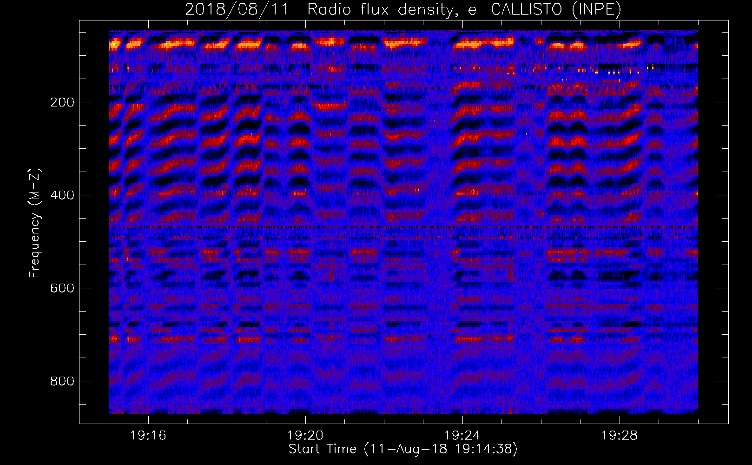Click the Frequency (MHZ) axis title
Viewport: 752px width, 465px height.
tap(35, 223)
